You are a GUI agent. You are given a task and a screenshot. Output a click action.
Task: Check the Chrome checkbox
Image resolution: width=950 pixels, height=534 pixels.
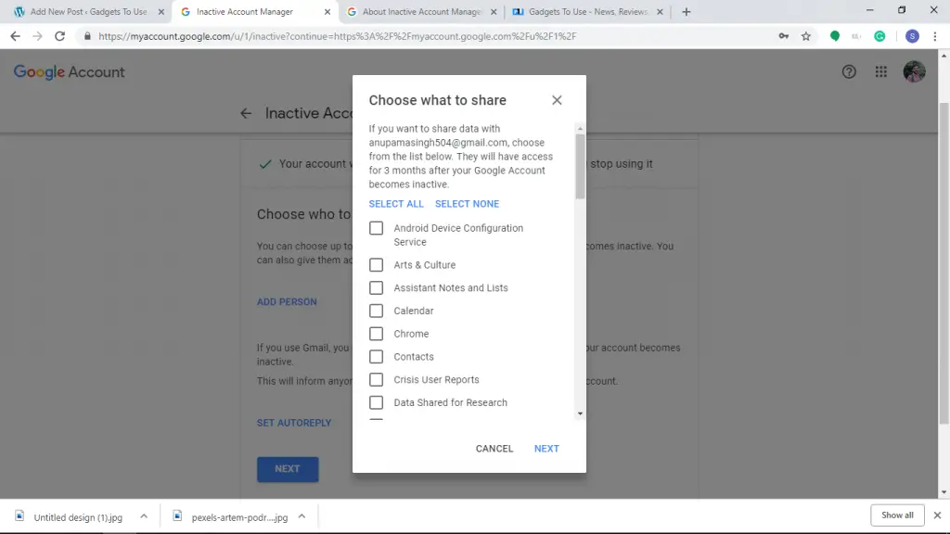tap(377, 334)
